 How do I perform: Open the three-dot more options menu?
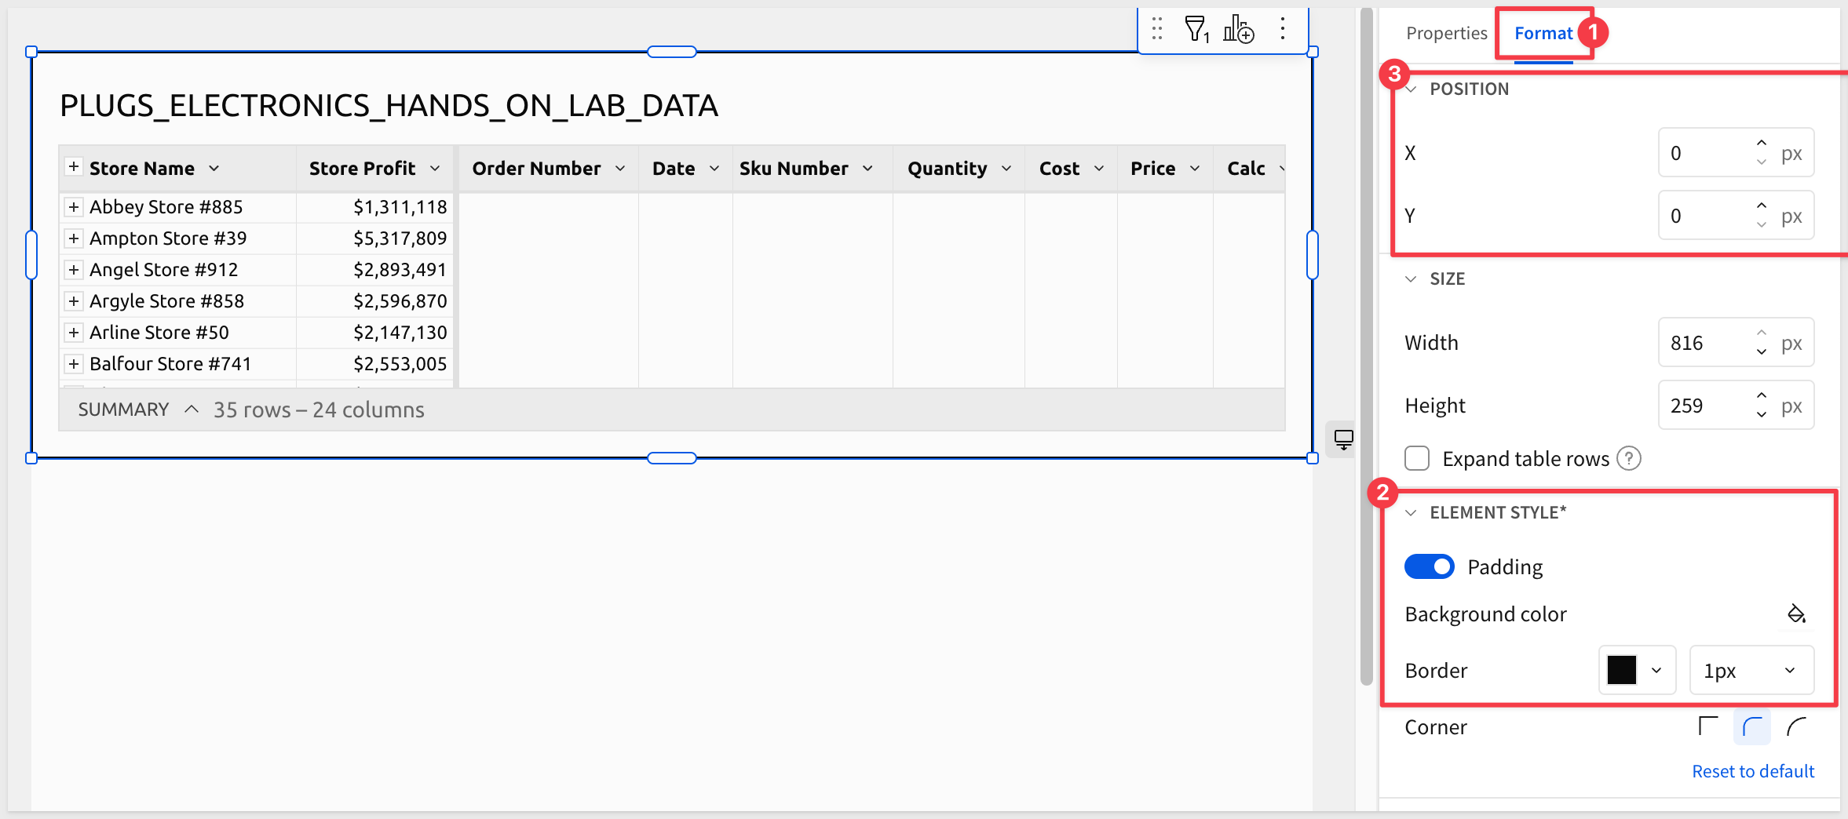[1282, 29]
